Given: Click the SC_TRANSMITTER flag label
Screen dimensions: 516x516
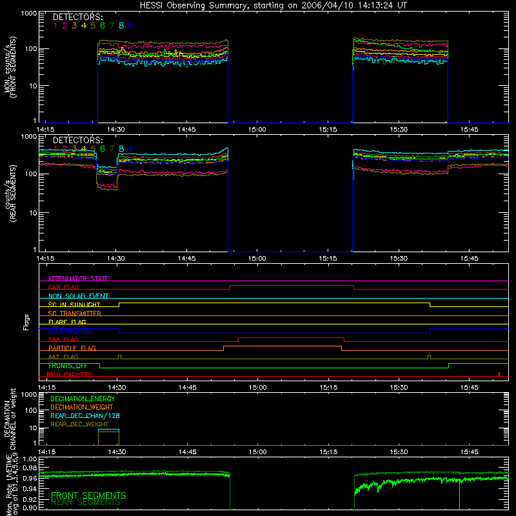Looking at the screenshot, I should [74, 313].
